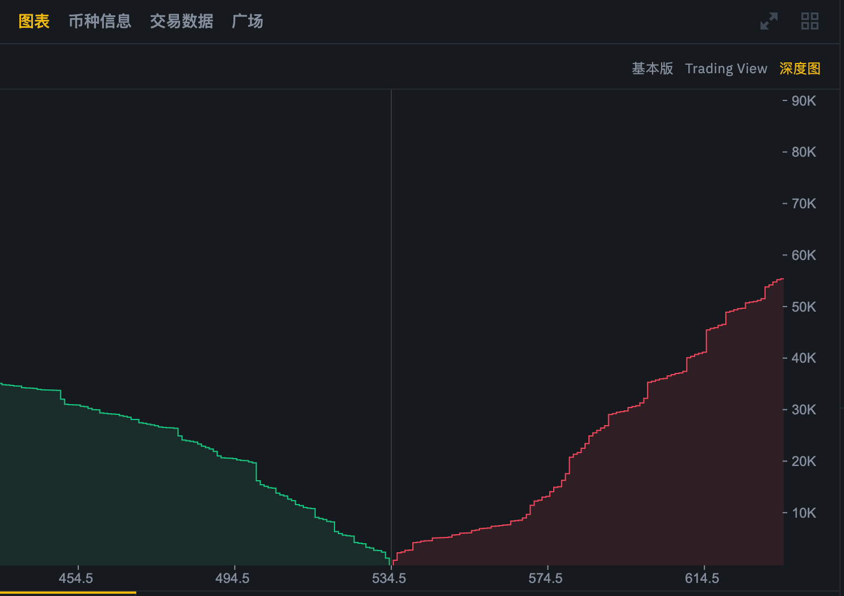The width and height of the screenshot is (844, 596).
Task: Open the grid layout icon
Action: [810, 22]
